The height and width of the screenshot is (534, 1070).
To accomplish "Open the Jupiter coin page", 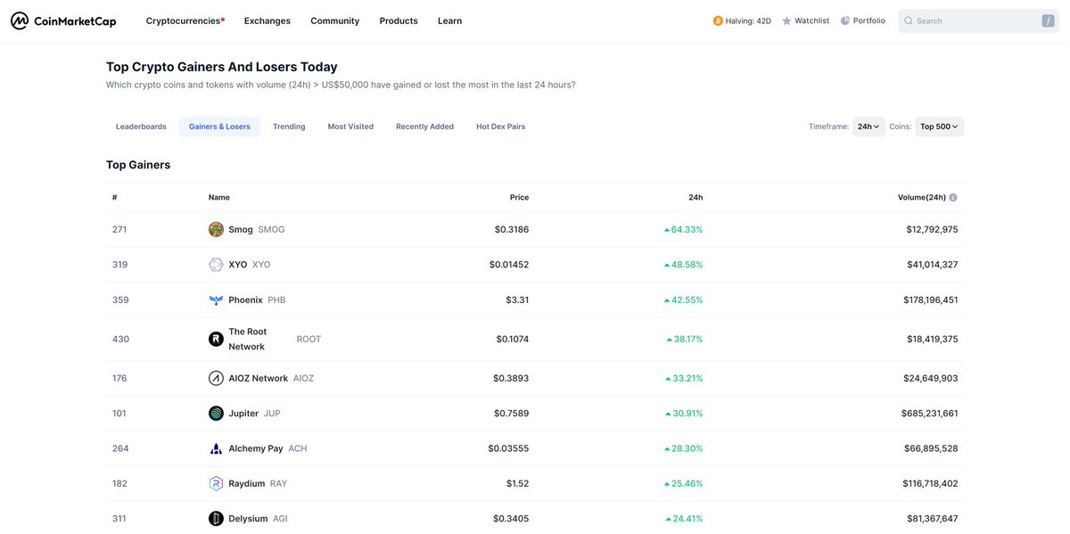I will point(244,414).
